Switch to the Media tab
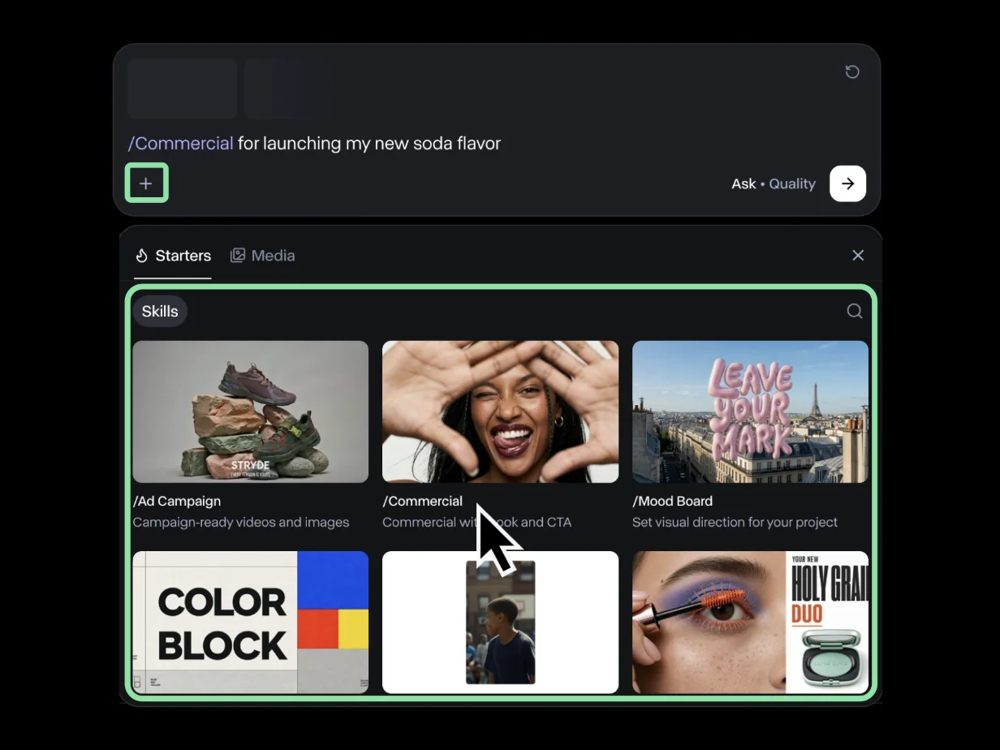This screenshot has width=1000, height=750. [x=263, y=256]
